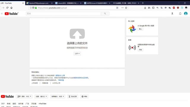This screenshot has width=190, height=107.
Task: Click the footer YouTube logo
Action: [x=7, y=96]
